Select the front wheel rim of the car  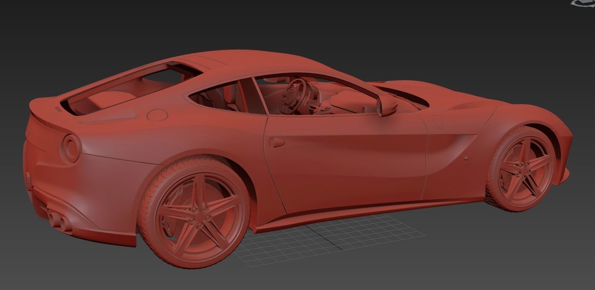tap(526, 169)
